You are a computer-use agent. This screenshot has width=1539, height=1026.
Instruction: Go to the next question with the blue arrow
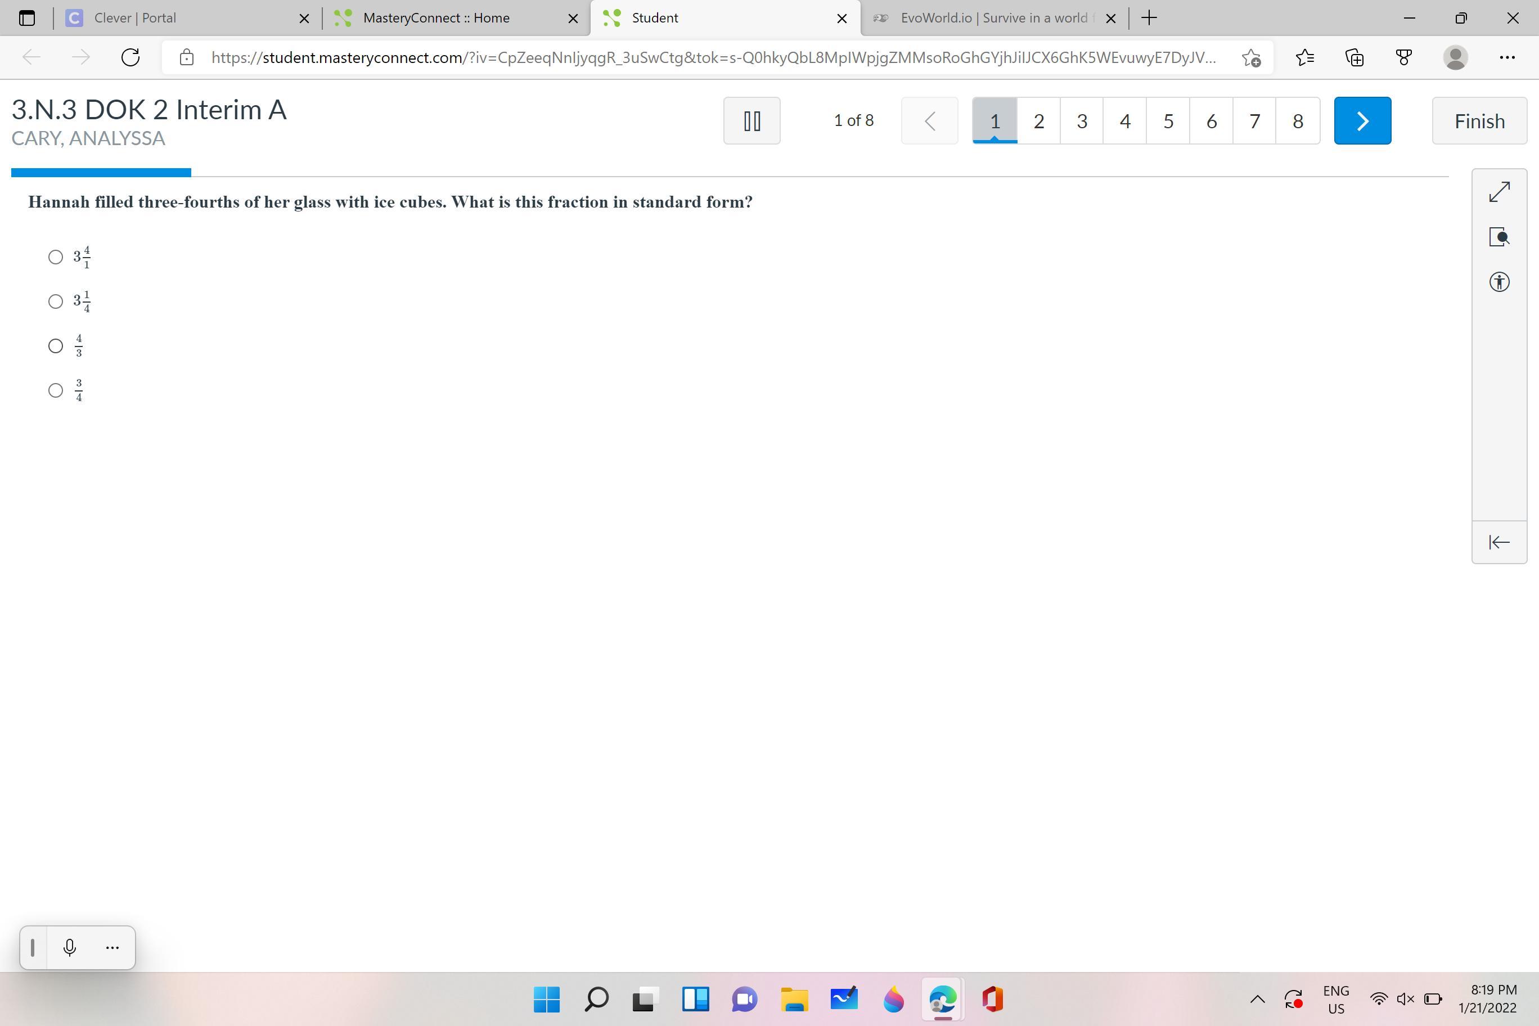pos(1362,120)
